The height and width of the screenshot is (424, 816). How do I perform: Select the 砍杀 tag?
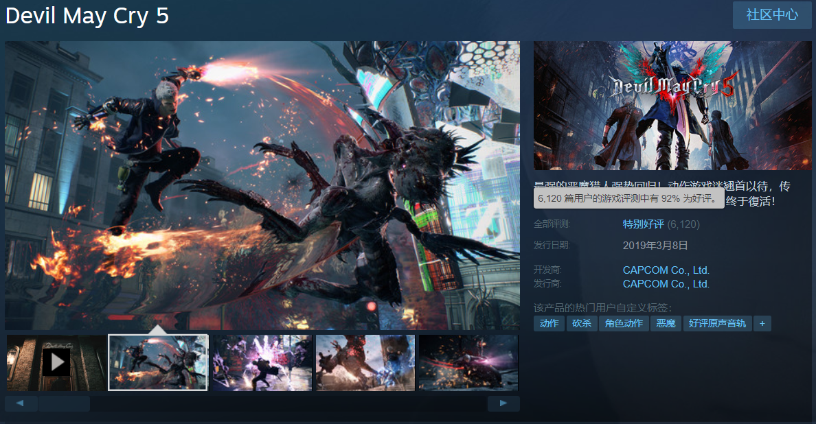(582, 323)
